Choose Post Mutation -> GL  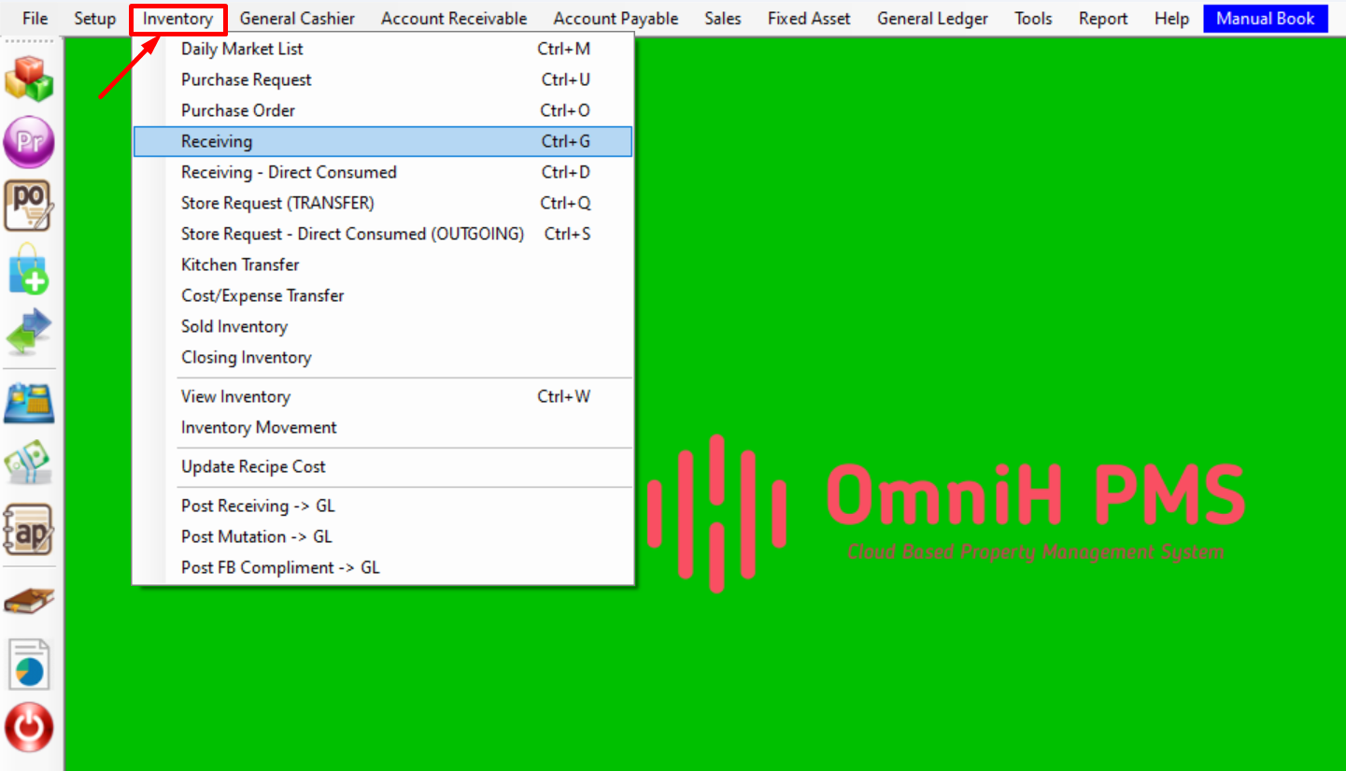(383, 536)
